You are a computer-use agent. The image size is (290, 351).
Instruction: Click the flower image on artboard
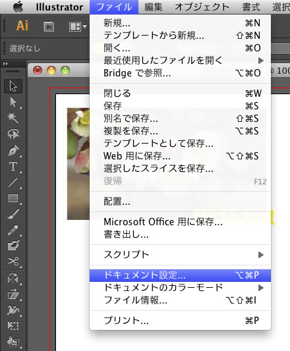pos(78,164)
